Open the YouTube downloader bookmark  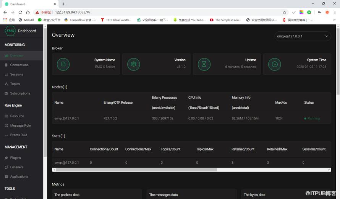pos(189,20)
